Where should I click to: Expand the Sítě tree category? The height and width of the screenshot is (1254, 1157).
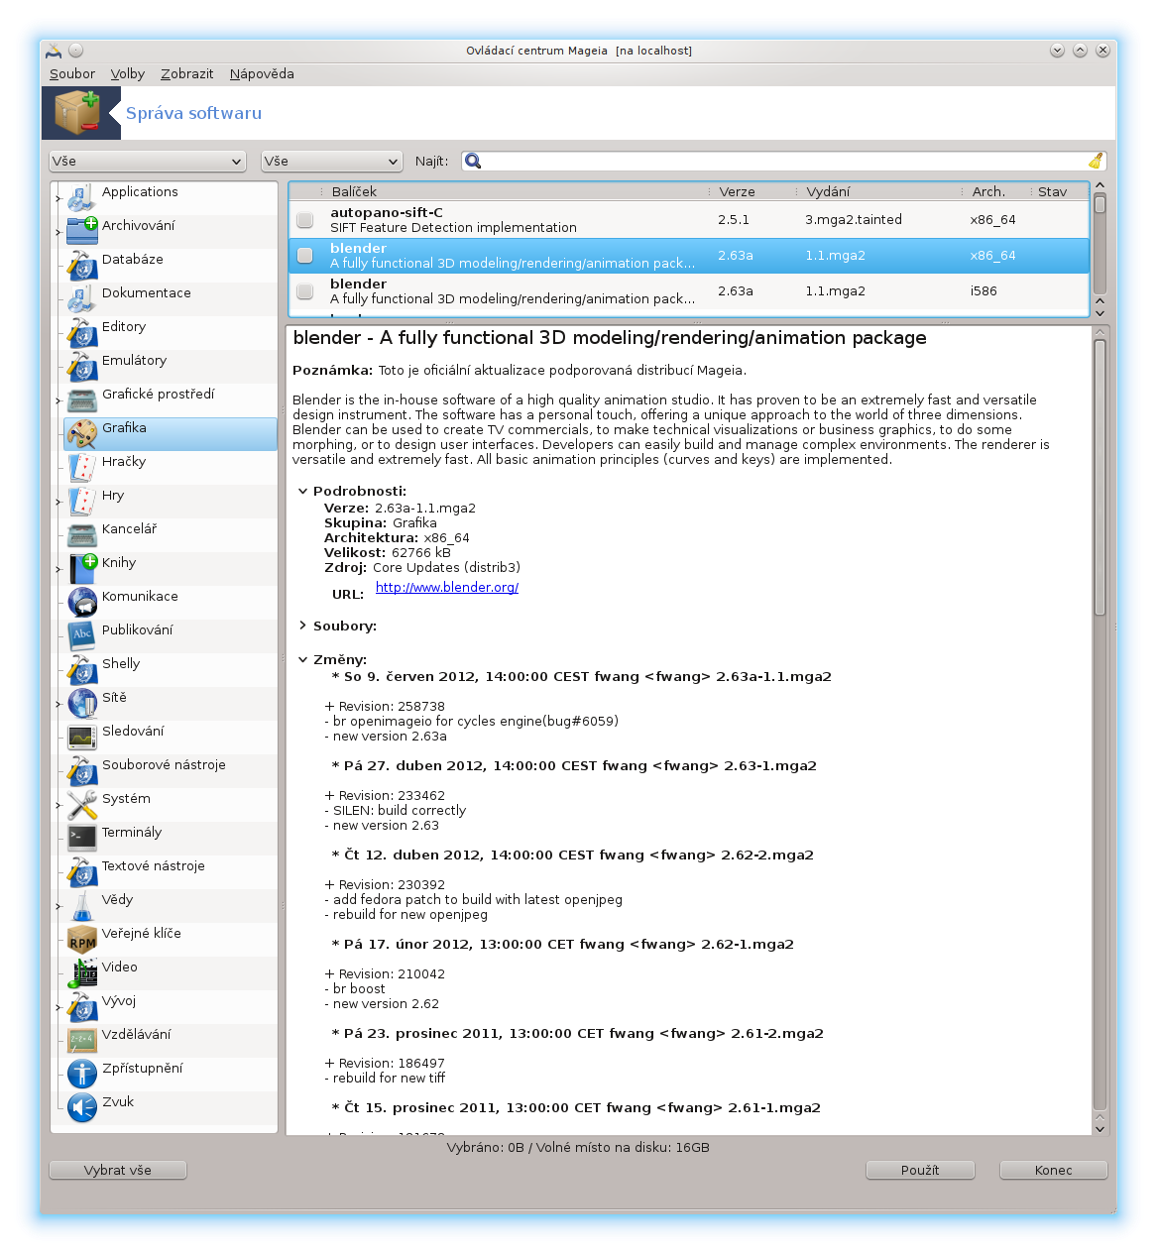[58, 705]
